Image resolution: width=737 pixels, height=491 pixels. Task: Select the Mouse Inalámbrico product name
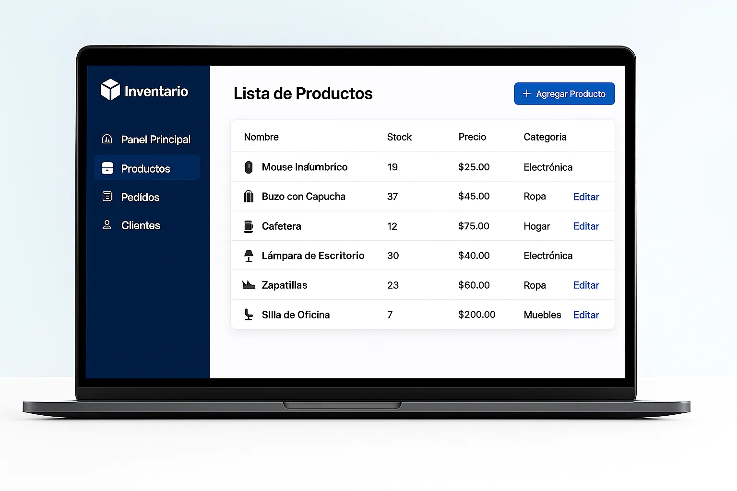click(x=305, y=167)
